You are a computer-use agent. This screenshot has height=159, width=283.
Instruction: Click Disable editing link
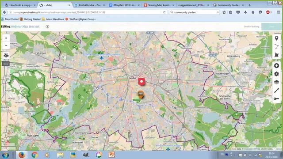252,26
